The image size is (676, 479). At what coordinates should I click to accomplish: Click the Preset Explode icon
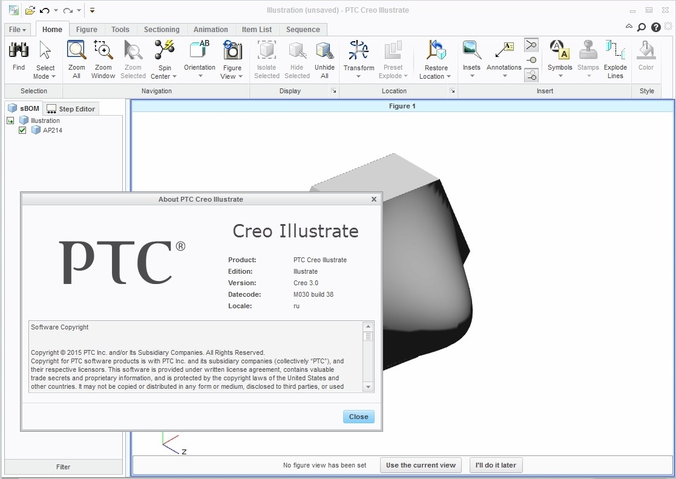pyautogui.click(x=393, y=50)
